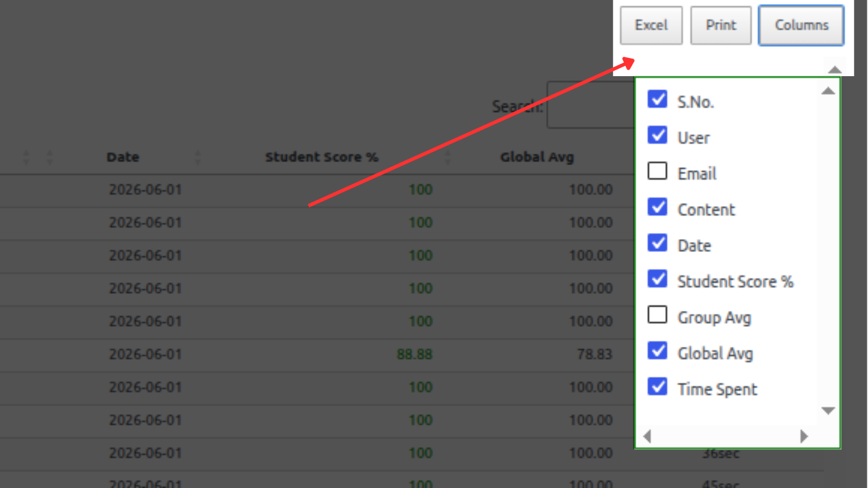Screen dimensions: 868x488
Task: Sort table by Global Avg header
Action: (x=537, y=157)
